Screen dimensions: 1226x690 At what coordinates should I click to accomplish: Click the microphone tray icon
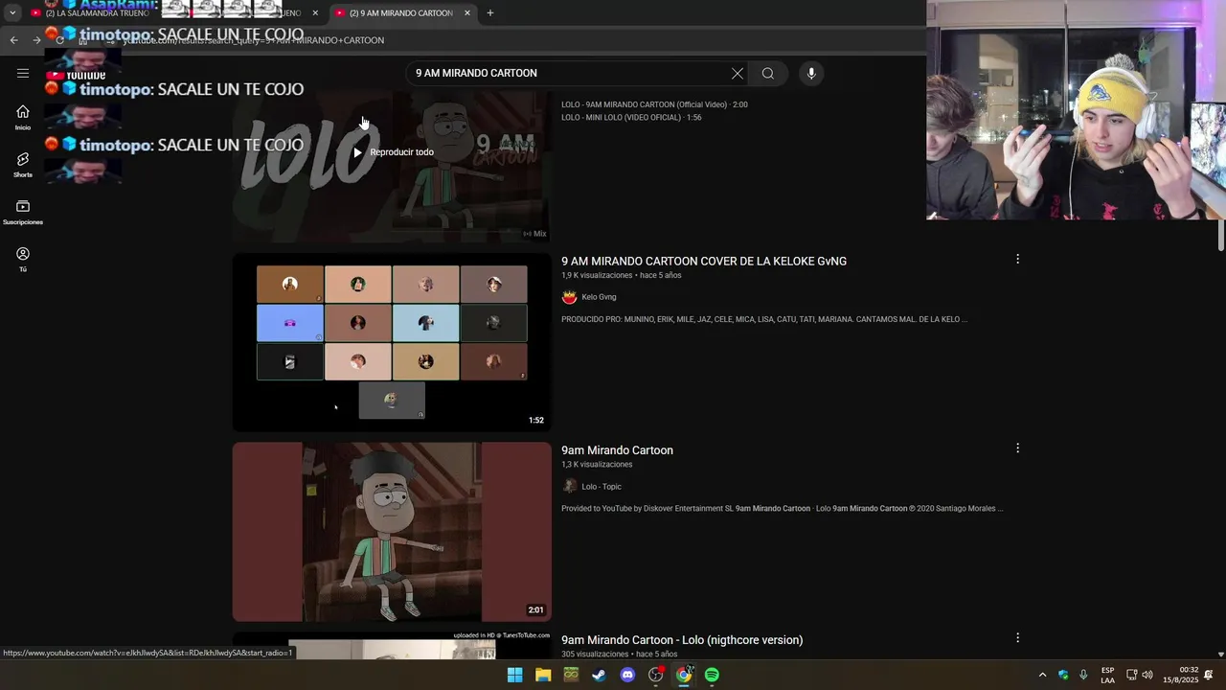[x=1083, y=675]
